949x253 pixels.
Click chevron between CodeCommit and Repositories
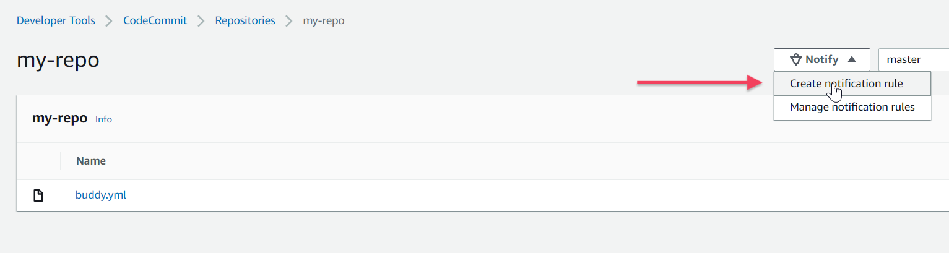tap(201, 21)
